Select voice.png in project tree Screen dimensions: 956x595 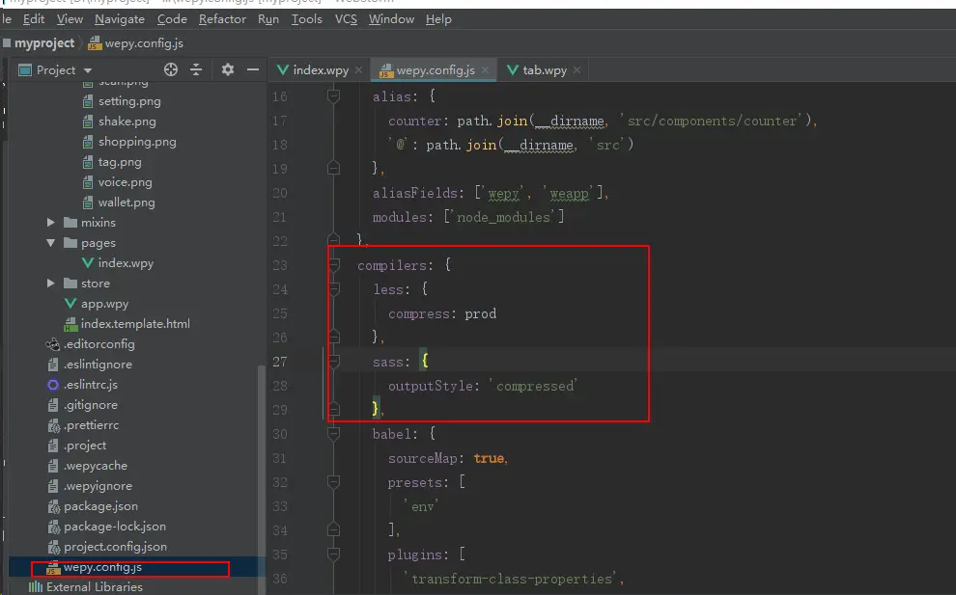tap(125, 182)
